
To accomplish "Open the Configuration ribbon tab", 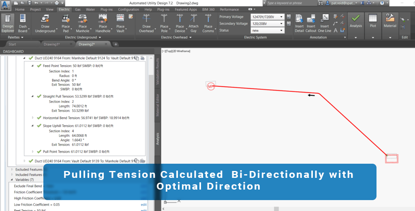I will pyautogui.click(x=128, y=9).
